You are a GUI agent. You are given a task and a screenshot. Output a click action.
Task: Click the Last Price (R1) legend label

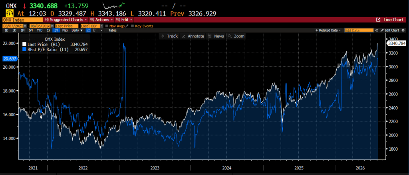[43, 44]
